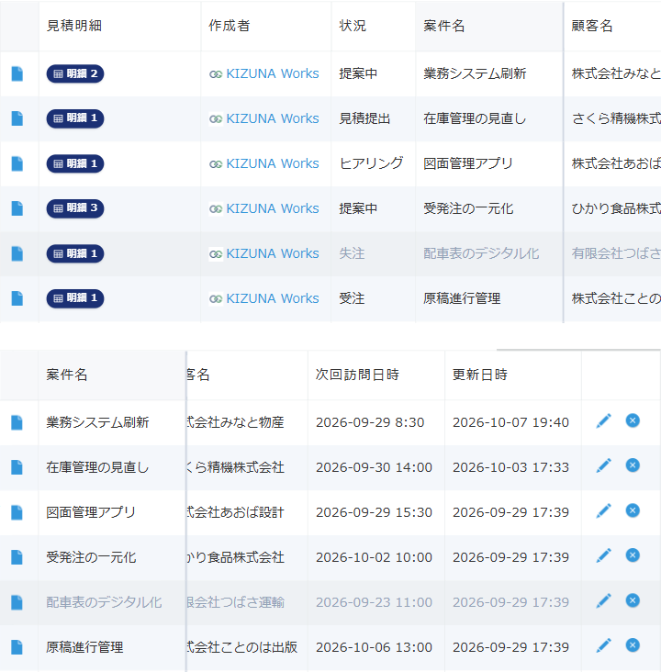Open record icon for 受発注の一元化 in upper table
Image resolution: width=661 pixels, height=672 pixels.
coord(17,208)
